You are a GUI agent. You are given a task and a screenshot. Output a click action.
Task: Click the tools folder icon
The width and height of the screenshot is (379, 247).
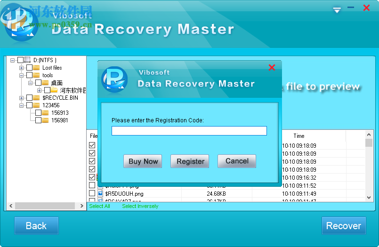36,75
